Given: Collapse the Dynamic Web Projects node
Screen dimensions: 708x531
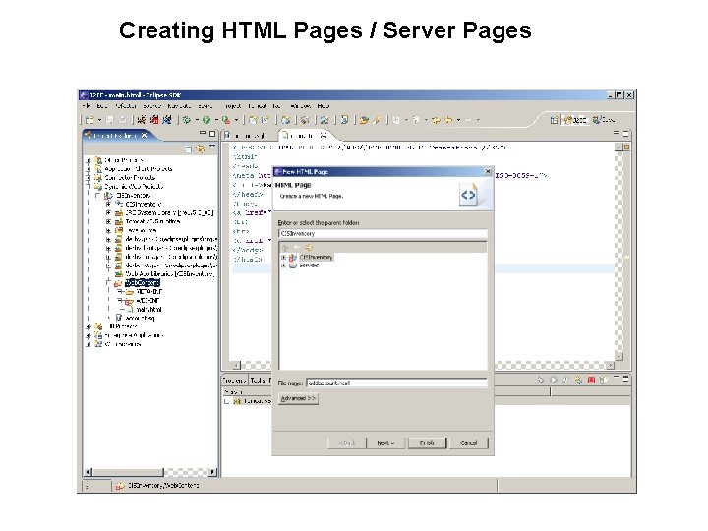Looking at the screenshot, I should click(x=88, y=186).
